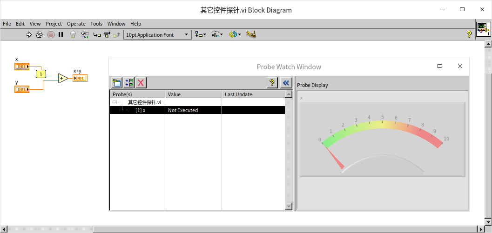The height and width of the screenshot is (233, 492).
Task: Open the Align Objects dropdown
Action: tap(201, 34)
